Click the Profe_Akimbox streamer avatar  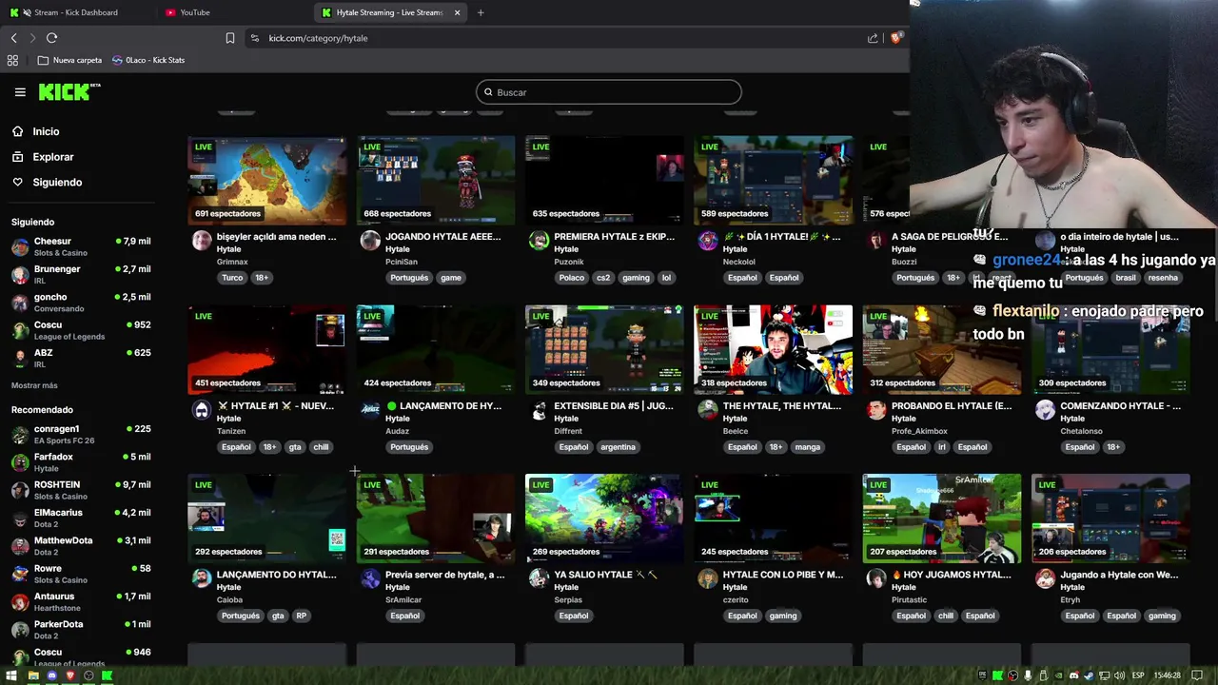[875, 410]
